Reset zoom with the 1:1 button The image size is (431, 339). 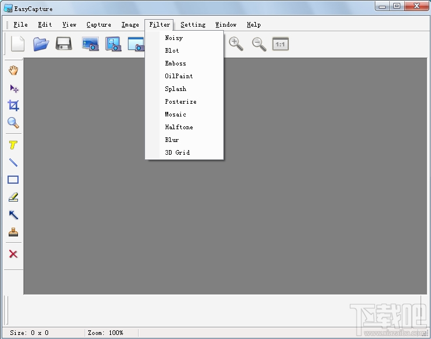(280, 44)
